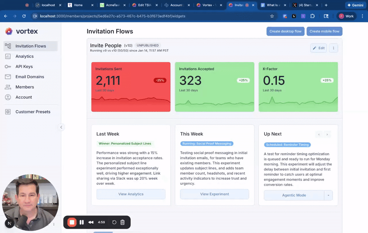368x233 pixels.
Task: Click Winner: Personalized Subject Lines tag
Action: point(125,143)
